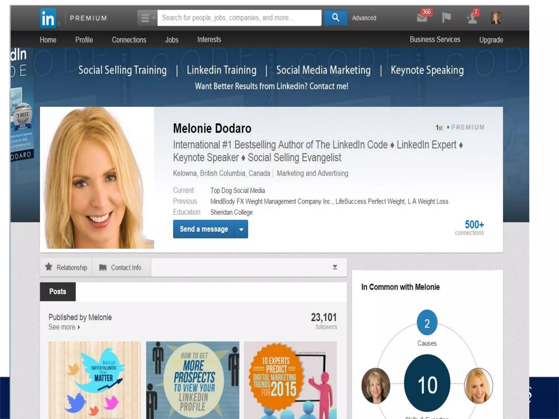Click into the people search field

(x=239, y=18)
